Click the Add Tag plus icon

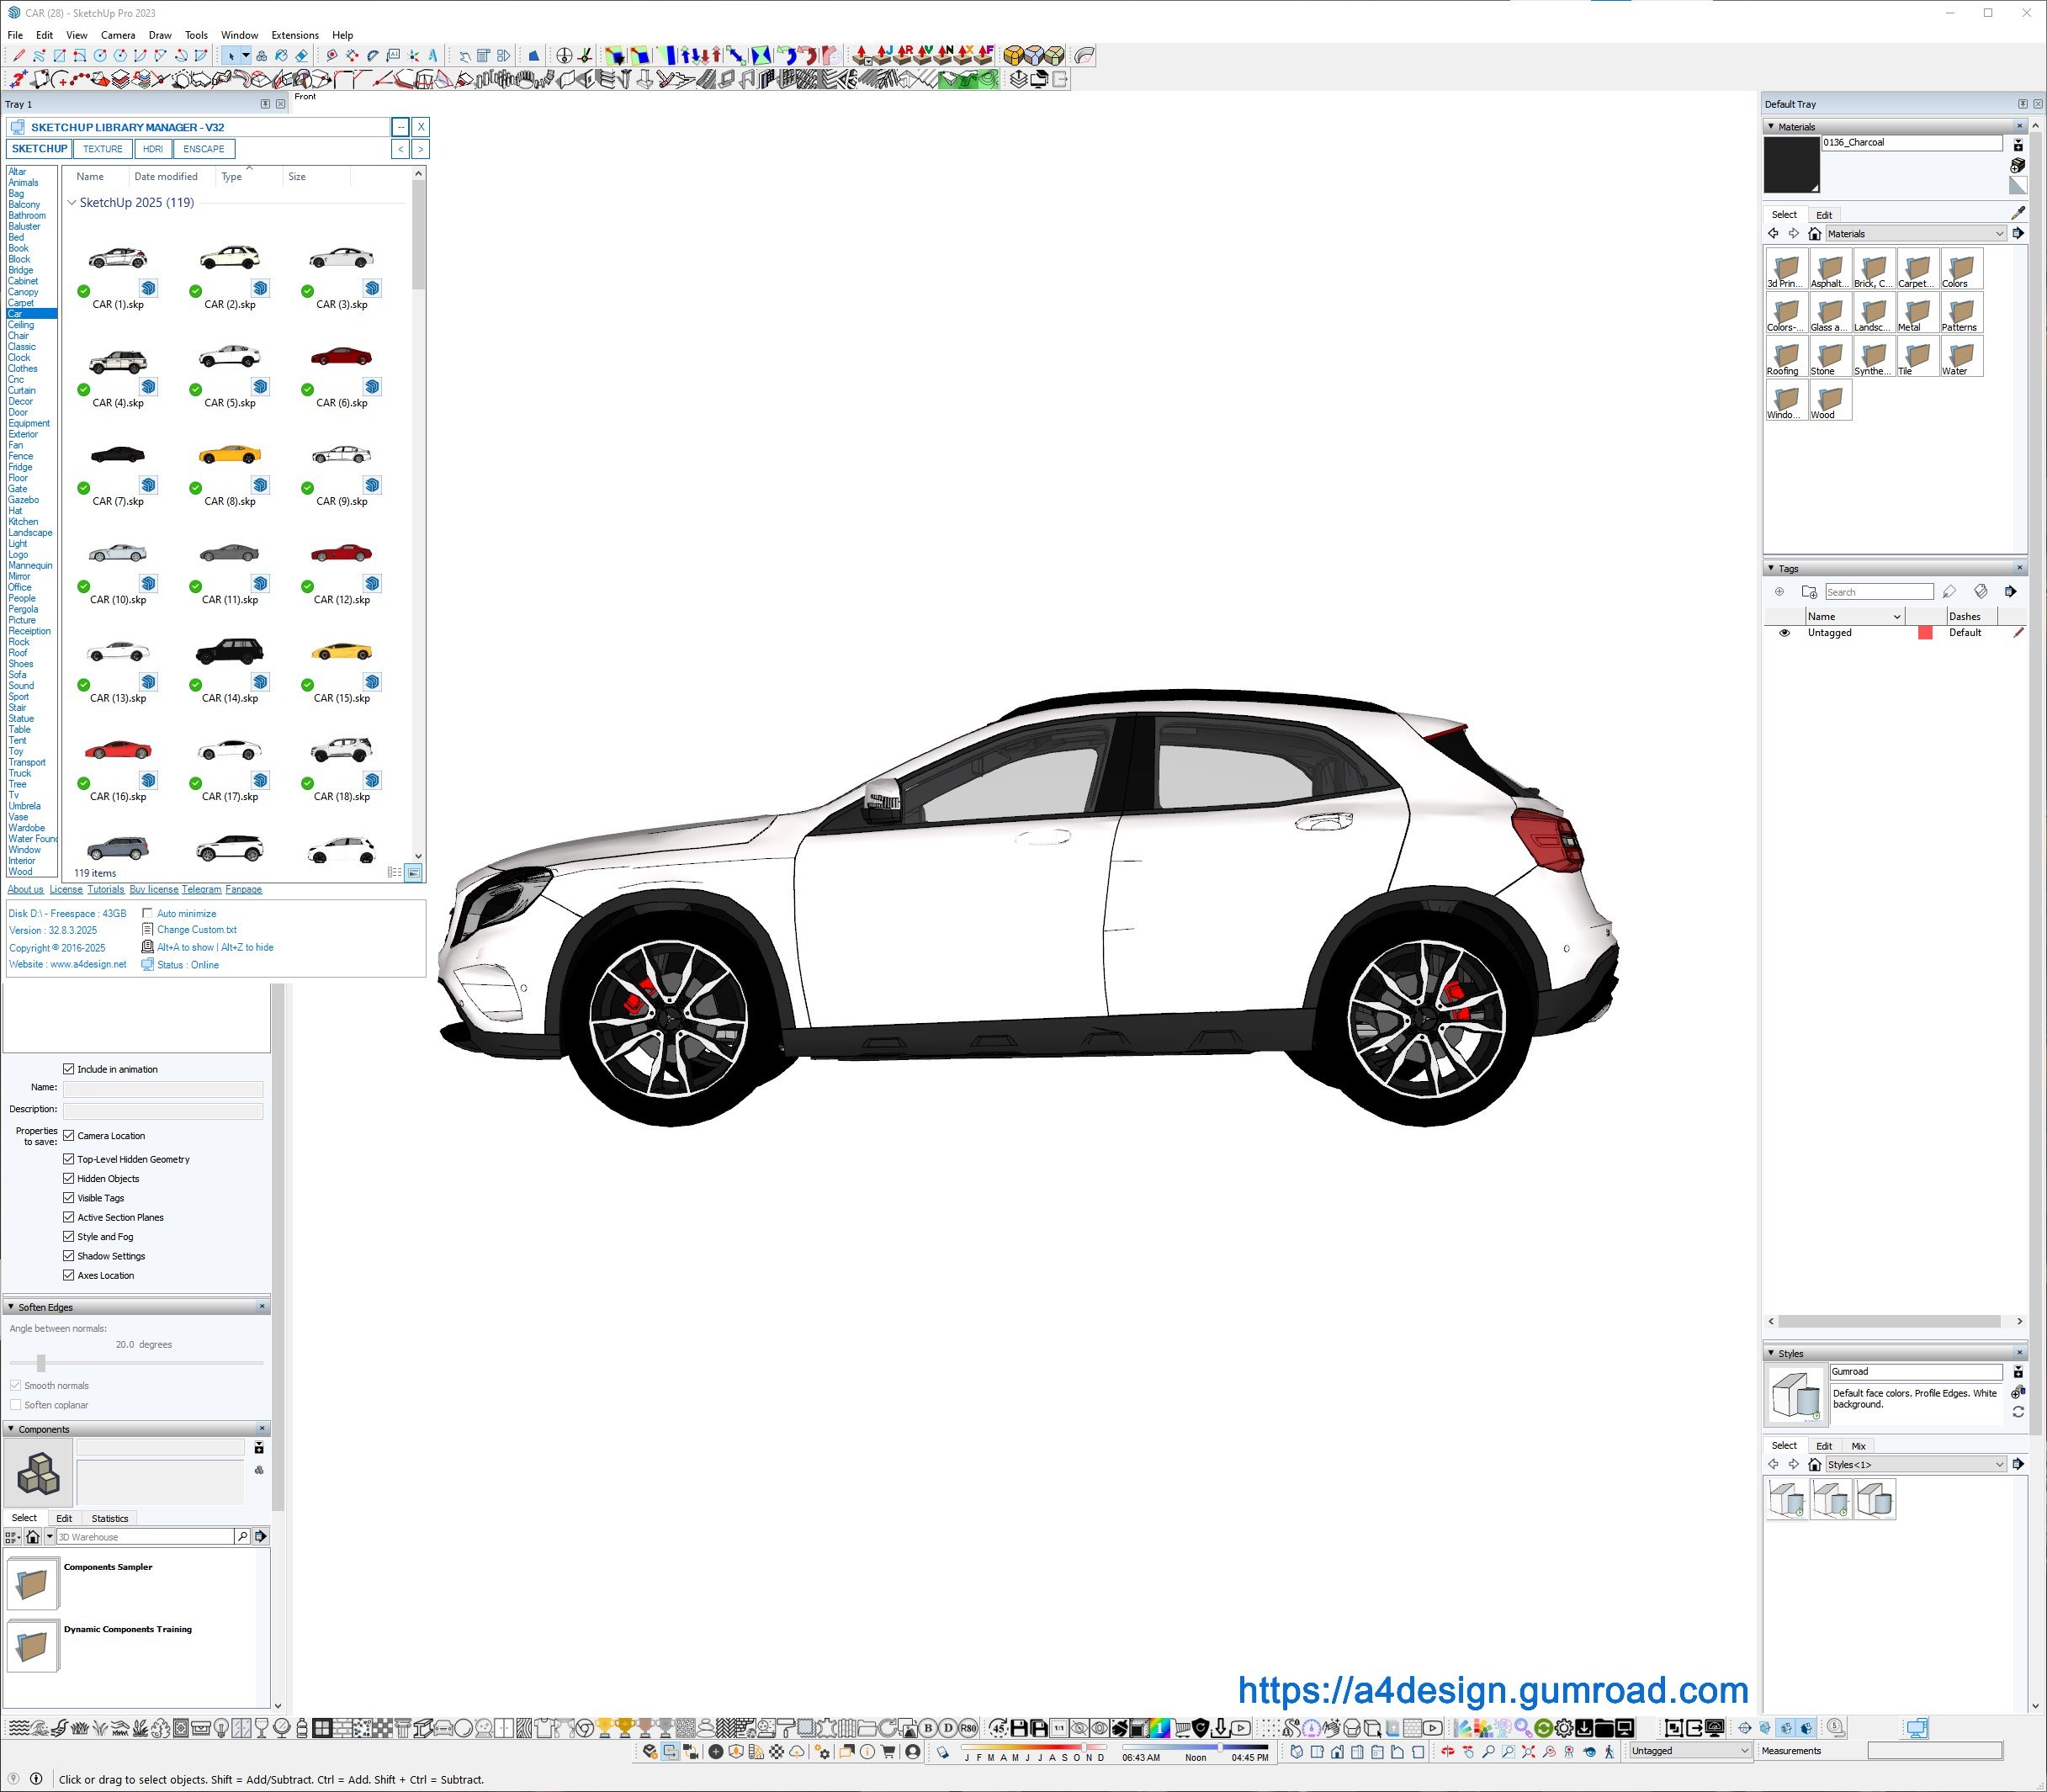coord(1779,592)
